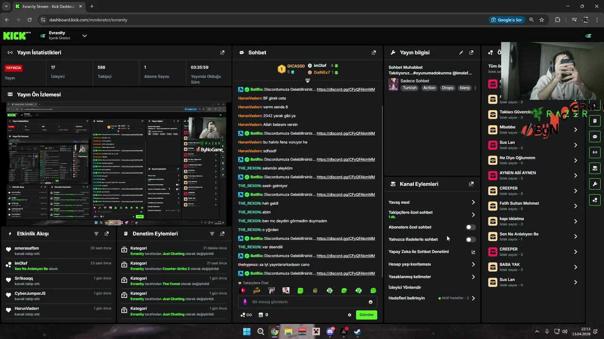
Task: Filter the Denetim Eylemleri list
Action: tap(212, 234)
